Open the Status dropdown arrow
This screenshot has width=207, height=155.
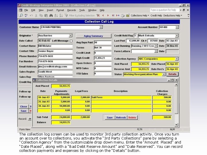(164, 74)
